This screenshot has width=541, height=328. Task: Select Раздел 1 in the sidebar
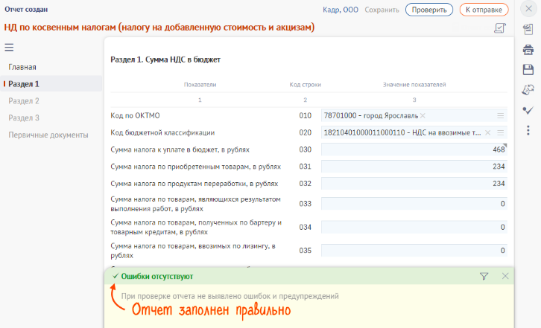pos(51,84)
